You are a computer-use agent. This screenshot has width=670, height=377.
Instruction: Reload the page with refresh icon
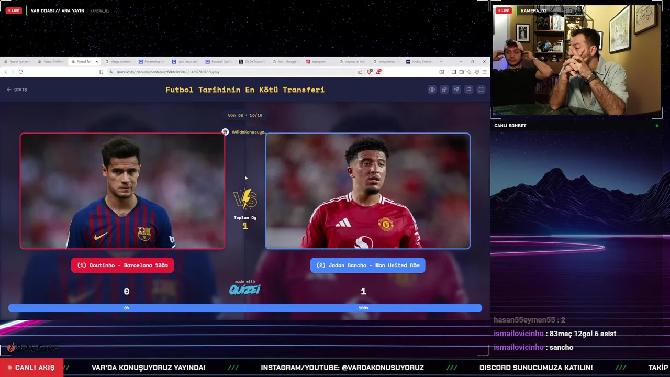tap(21, 72)
